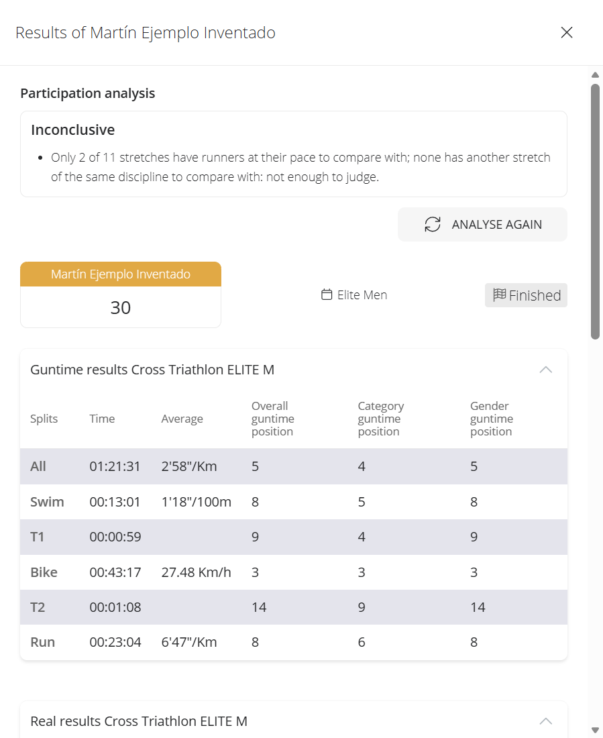This screenshot has width=603, height=738.
Task: Select the T1 split row label
Action: (x=37, y=537)
